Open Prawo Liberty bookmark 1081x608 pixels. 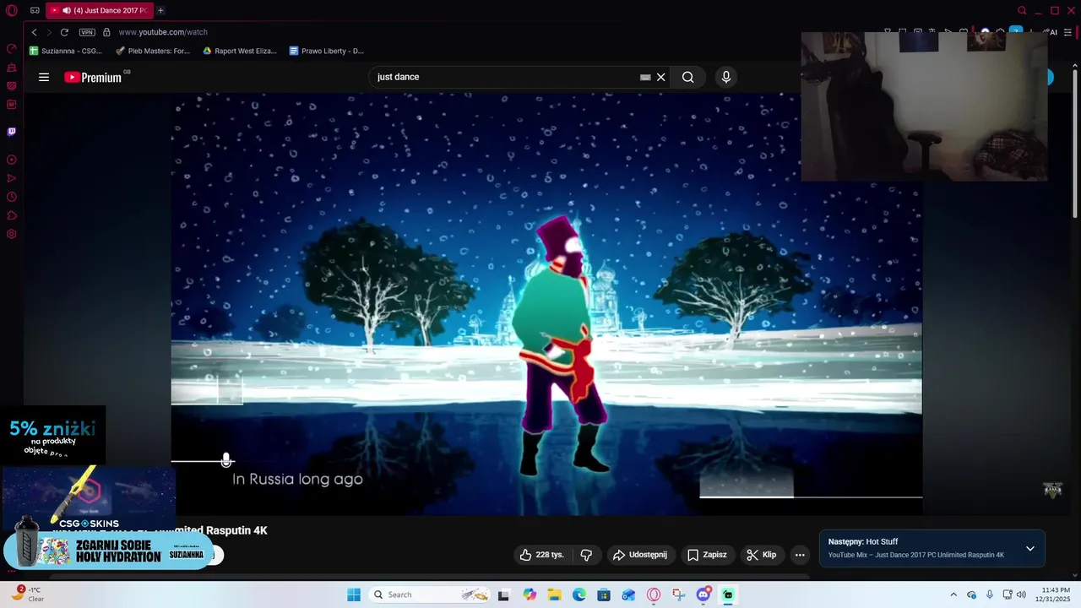[327, 51]
